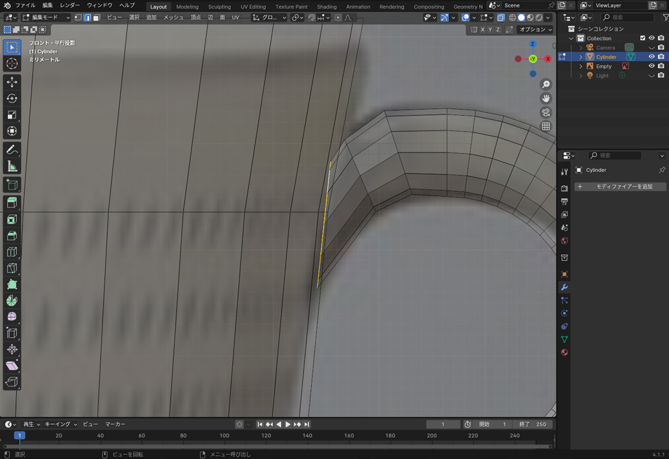The height and width of the screenshot is (459, 669).
Task: Expand the Cylinder tree item
Action: tap(581, 57)
